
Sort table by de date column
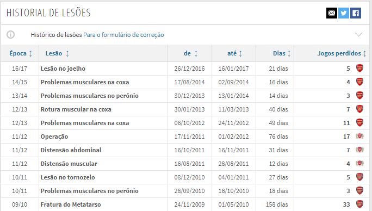[190, 53]
